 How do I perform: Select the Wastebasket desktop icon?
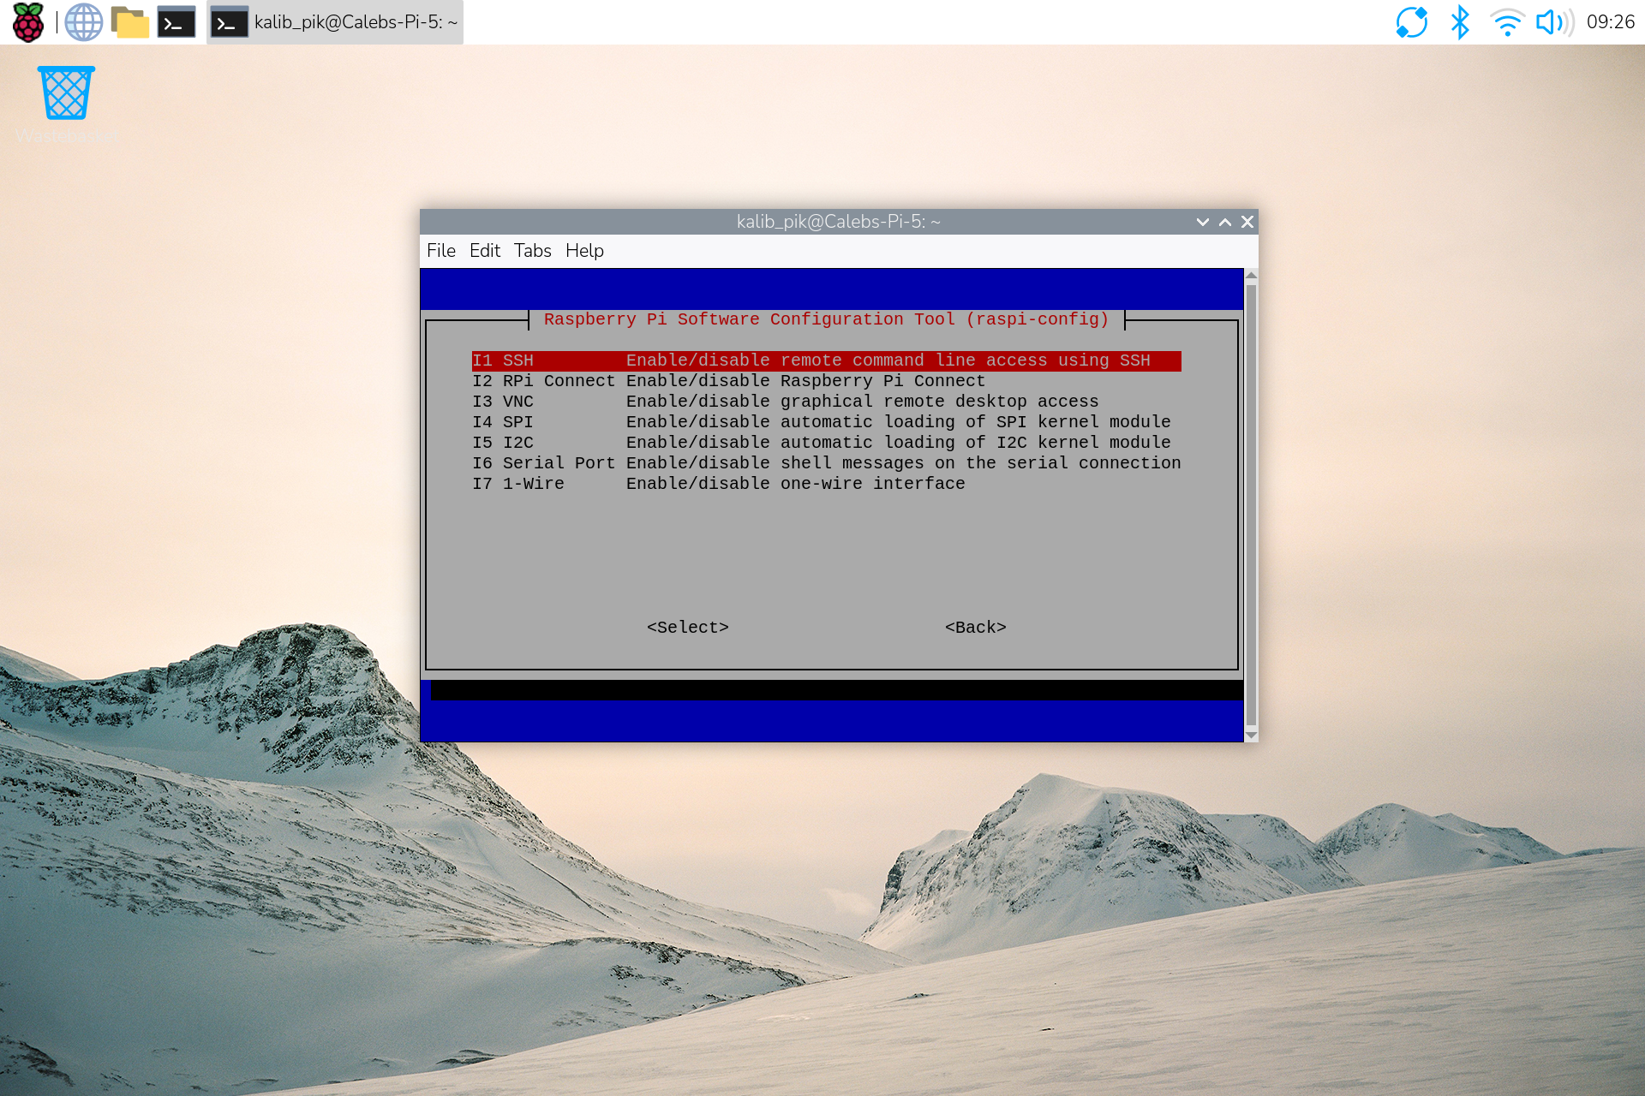click(x=66, y=105)
